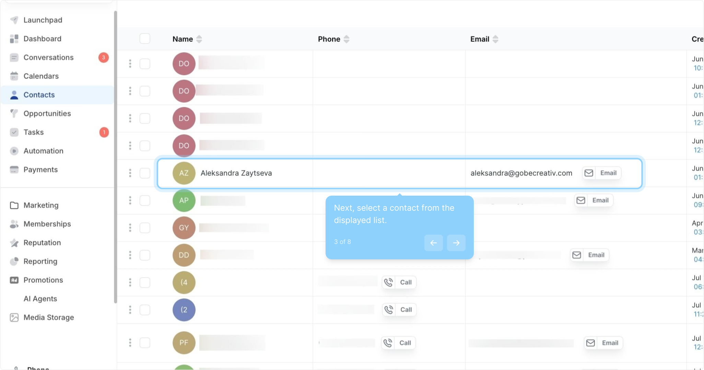Open three-dot menu for Aleksandra Zaytseva
The image size is (704, 370).
point(130,173)
